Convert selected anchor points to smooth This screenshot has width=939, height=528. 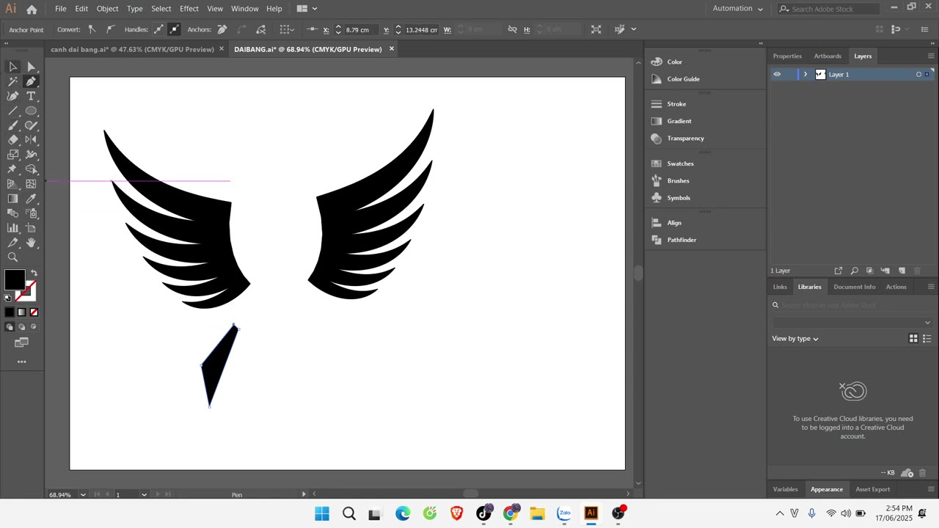pyautogui.click(x=110, y=29)
